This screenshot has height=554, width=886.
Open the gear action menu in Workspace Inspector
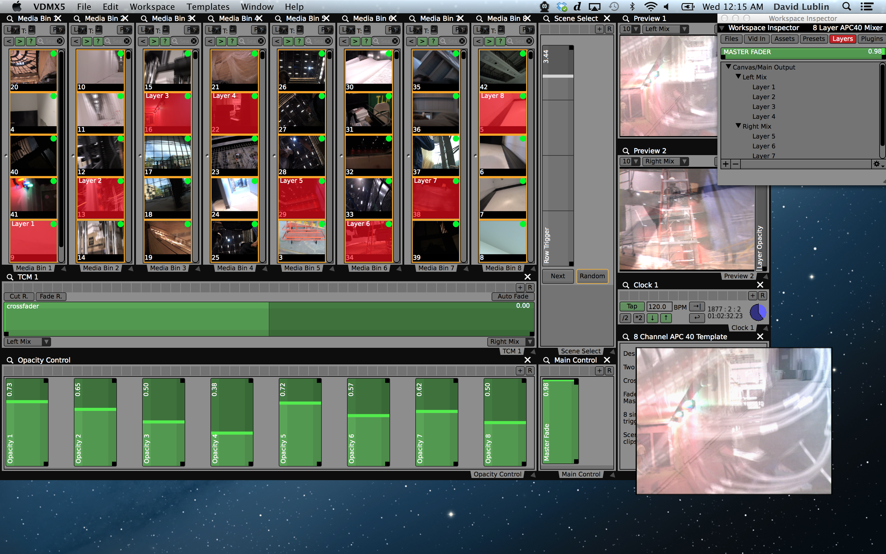[x=876, y=164]
